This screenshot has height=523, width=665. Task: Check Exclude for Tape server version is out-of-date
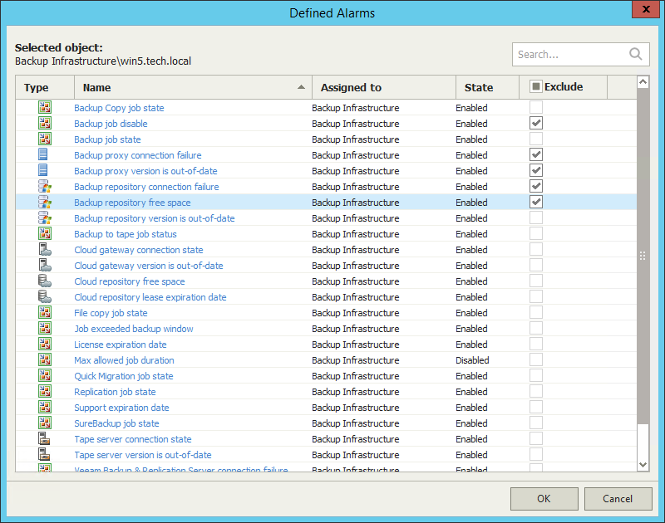click(536, 454)
